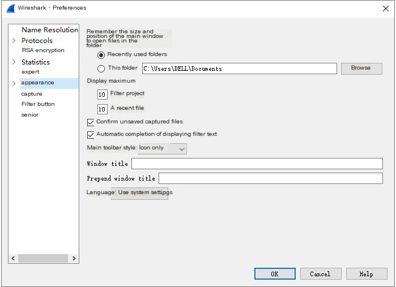Open the expert preferences page

[30, 72]
